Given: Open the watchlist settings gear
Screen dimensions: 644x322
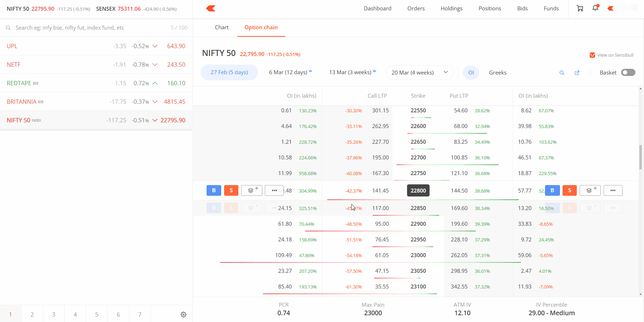Looking at the screenshot, I should [183, 315].
